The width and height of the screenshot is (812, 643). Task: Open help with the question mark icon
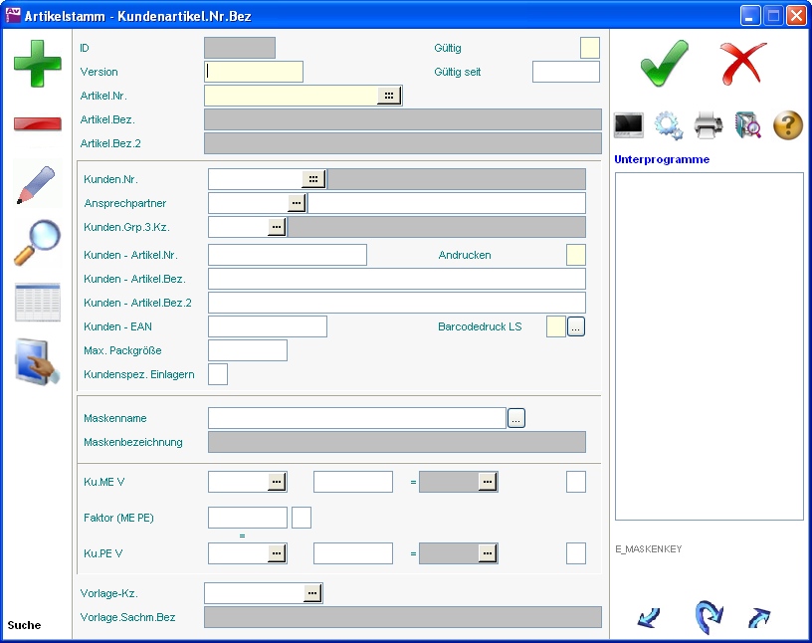(x=787, y=125)
